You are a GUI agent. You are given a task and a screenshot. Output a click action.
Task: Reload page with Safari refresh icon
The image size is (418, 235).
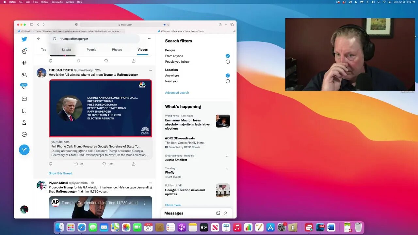(168, 25)
